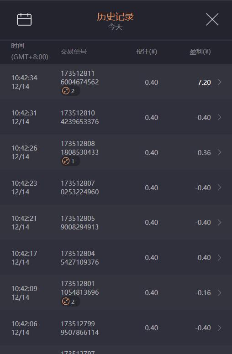Show details chevron for the -0.16 profit row
This screenshot has width=232, height=354.
point(219,293)
